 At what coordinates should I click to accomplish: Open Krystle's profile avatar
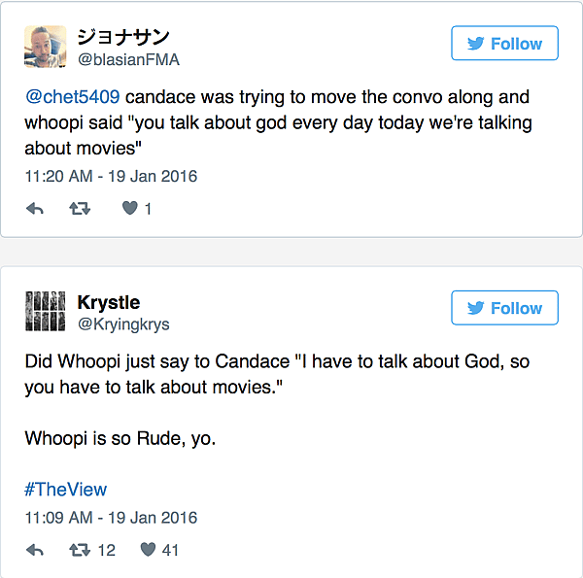tap(45, 312)
